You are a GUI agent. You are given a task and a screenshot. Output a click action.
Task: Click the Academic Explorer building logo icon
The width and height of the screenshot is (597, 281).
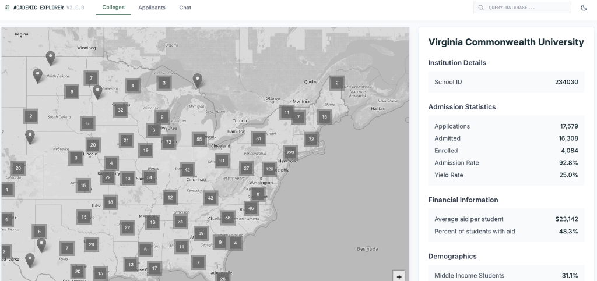coord(7,8)
